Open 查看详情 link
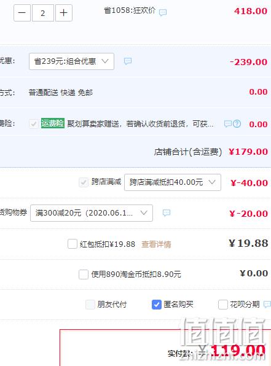 156,244
